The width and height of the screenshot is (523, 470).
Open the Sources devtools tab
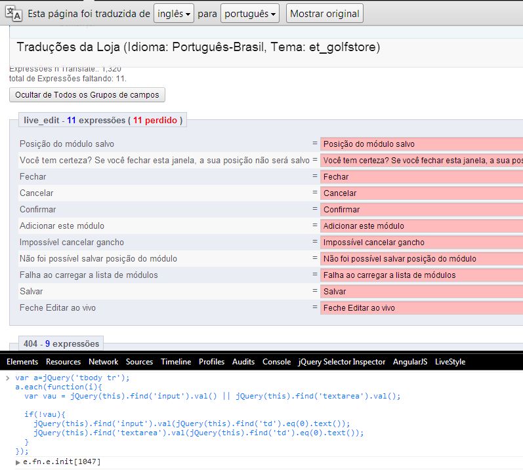(x=139, y=362)
